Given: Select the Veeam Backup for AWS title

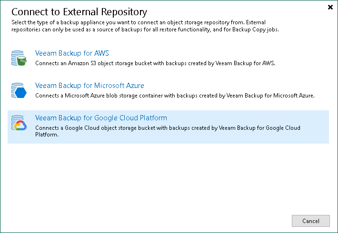Looking at the screenshot, I should [x=72, y=53].
